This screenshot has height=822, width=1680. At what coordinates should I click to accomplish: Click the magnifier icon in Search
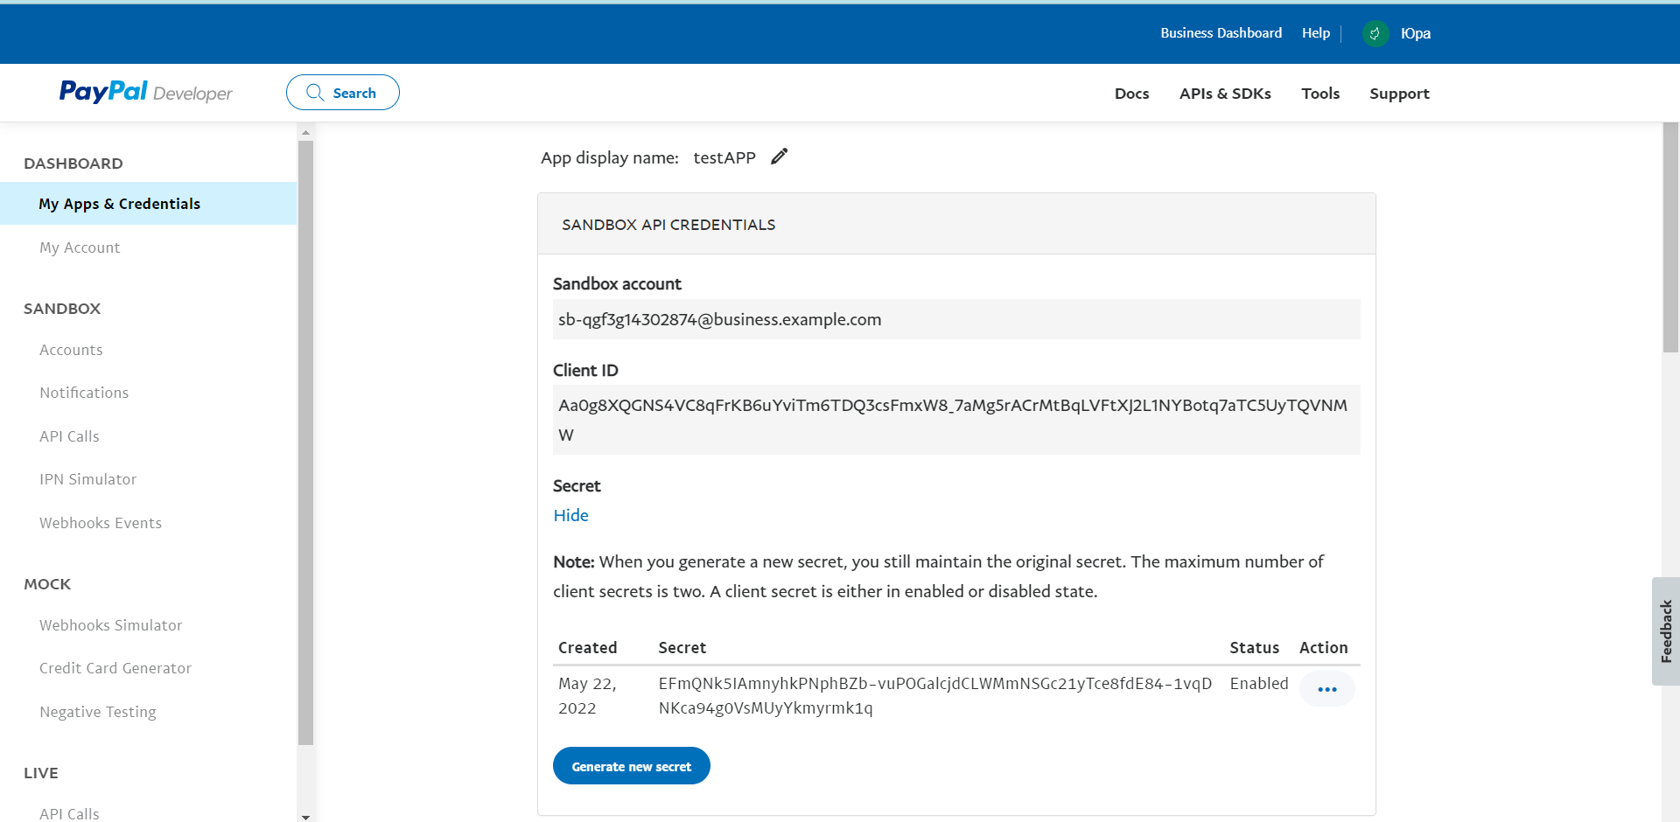[315, 93]
